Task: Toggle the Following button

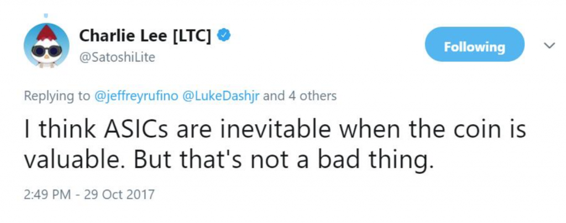Action: [474, 47]
